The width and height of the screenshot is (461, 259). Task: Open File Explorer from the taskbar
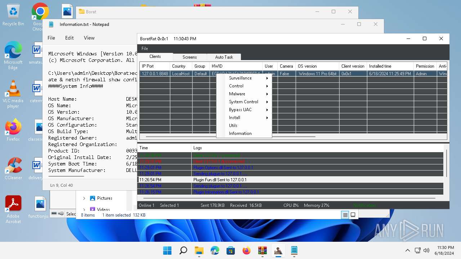[x=199, y=250]
